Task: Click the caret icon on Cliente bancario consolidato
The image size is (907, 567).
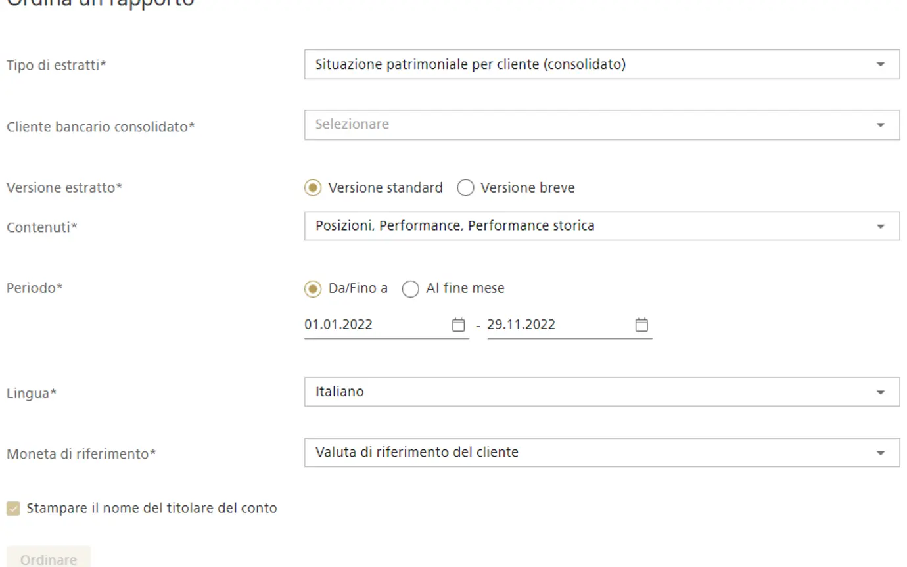Action: click(x=881, y=125)
